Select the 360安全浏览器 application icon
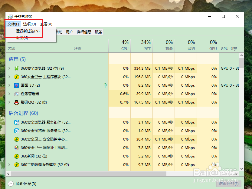The width and height of the screenshot is (252, 189). 16,68
